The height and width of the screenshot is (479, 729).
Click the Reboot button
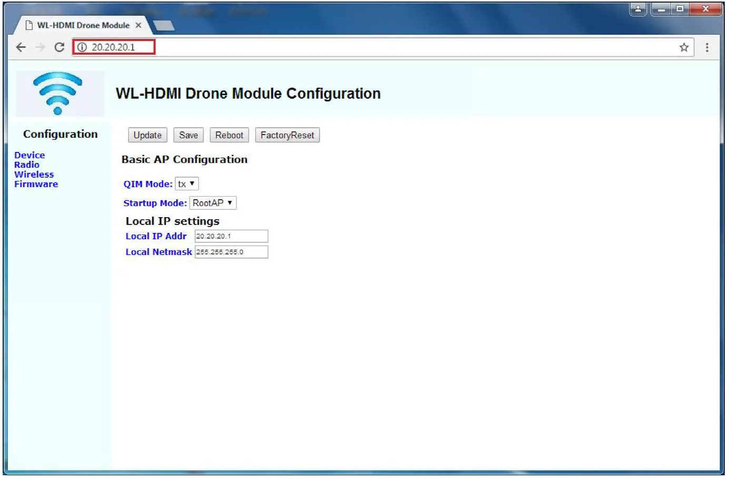click(229, 135)
